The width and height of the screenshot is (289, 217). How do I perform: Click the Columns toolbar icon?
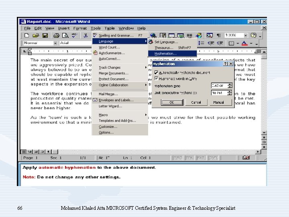tap(189, 35)
